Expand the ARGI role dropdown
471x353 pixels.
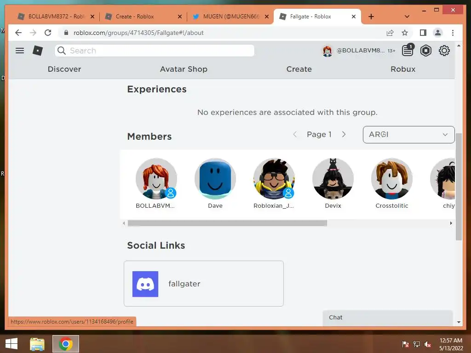tap(408, 135)
